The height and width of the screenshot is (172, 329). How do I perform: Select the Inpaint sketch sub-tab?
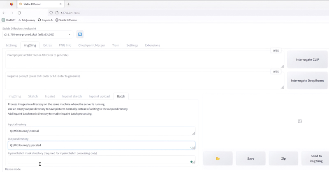[72, 96]
